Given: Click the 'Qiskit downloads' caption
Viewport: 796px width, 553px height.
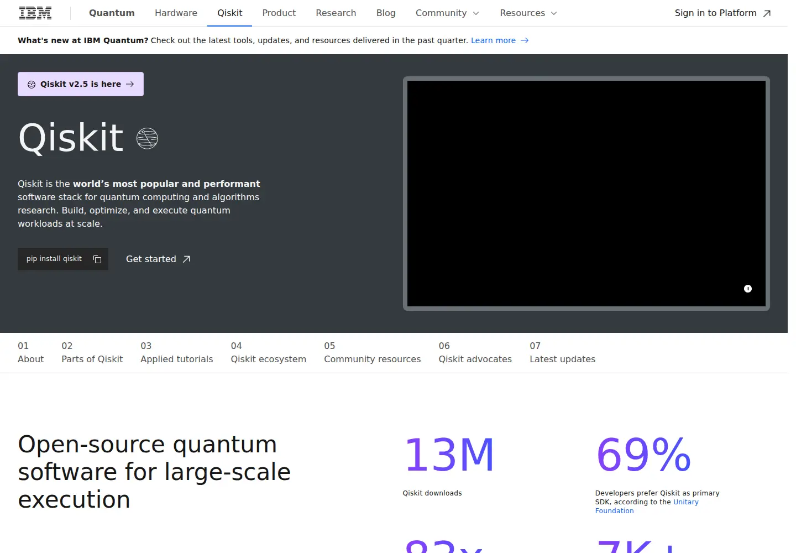Looking at the screenshot, I should 432,493.
